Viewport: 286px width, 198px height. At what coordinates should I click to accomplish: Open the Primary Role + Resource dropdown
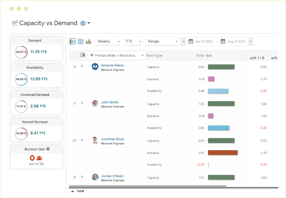(x=116, y=55)
